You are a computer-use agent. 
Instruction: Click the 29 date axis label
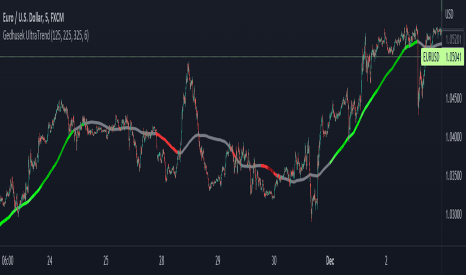tap(218, 260)
